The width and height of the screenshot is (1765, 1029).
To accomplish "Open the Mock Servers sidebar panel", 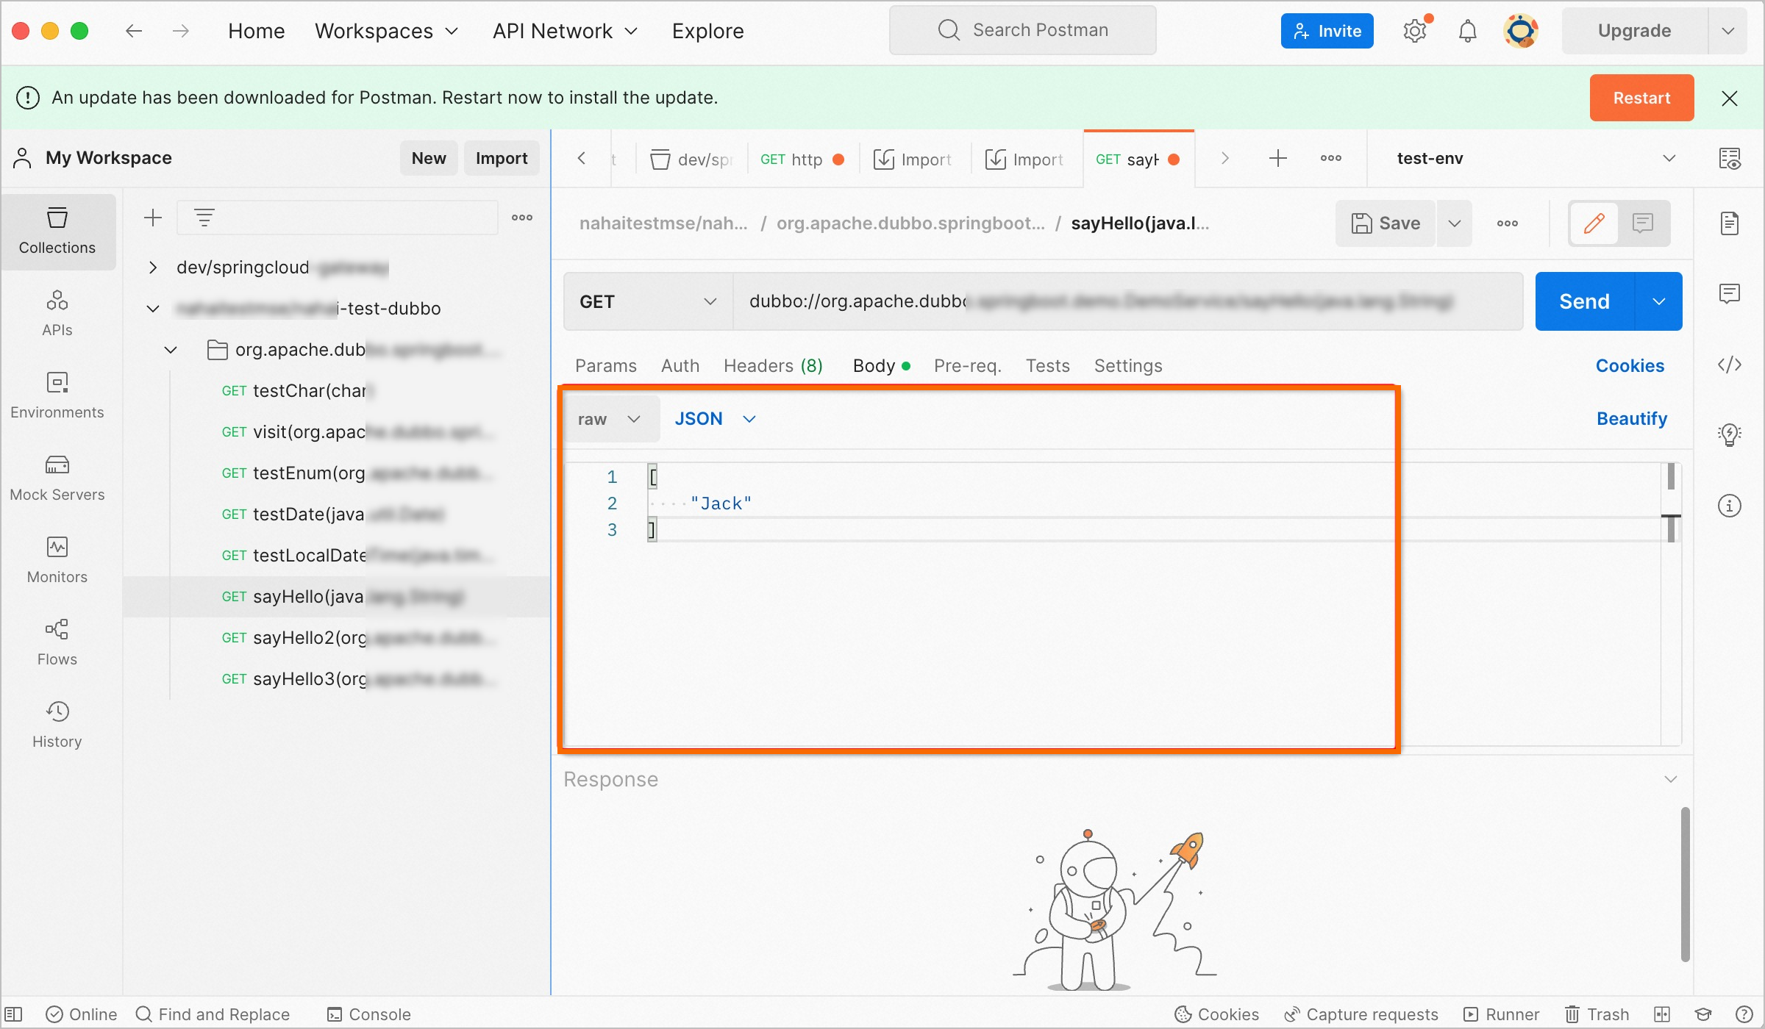I will tap(57, 478).
